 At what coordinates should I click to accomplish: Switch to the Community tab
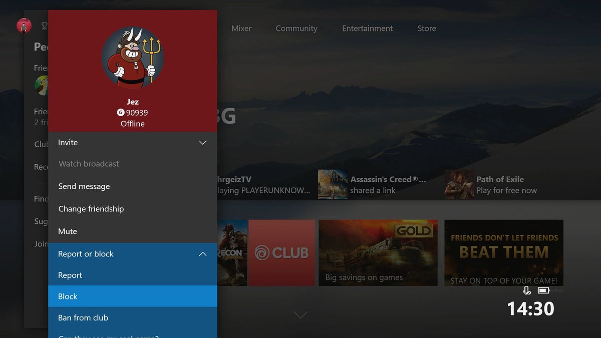(x=296, y=28)
